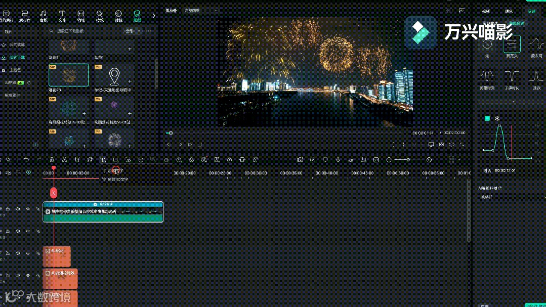Undo the last action in timeline toolbar
Image resolution: width=546 pixels, height=307 pixels.
[x=26, y=160]
